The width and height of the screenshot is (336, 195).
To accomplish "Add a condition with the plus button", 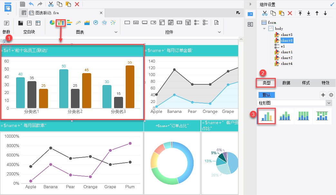I will pyautogui.click(x=323, y=95).
